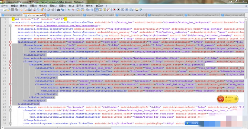Viewport: 248px width, 129px height.
Task: Stop macro recording with black square icon
Action: point(118,10)
